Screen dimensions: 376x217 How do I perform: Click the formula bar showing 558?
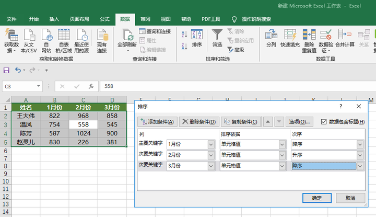pyautogui.click(x=238, y=86)
